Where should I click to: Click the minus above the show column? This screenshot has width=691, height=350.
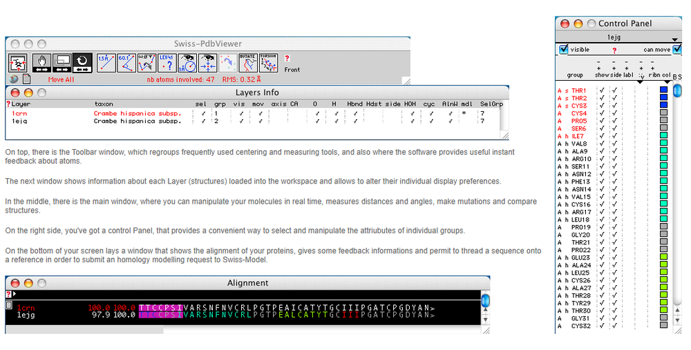point(598,62)
